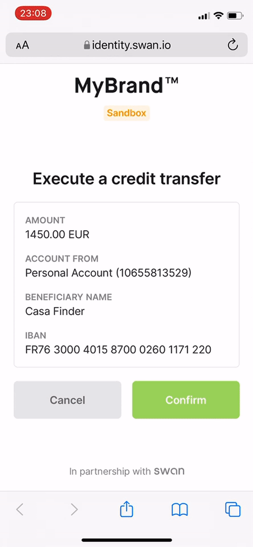Image resolution: width=253 pixels, height=547 pixels.
Task: Tap the Casa Finder beneficiary name
Action: pyautogui.click(x=55, y=311)
